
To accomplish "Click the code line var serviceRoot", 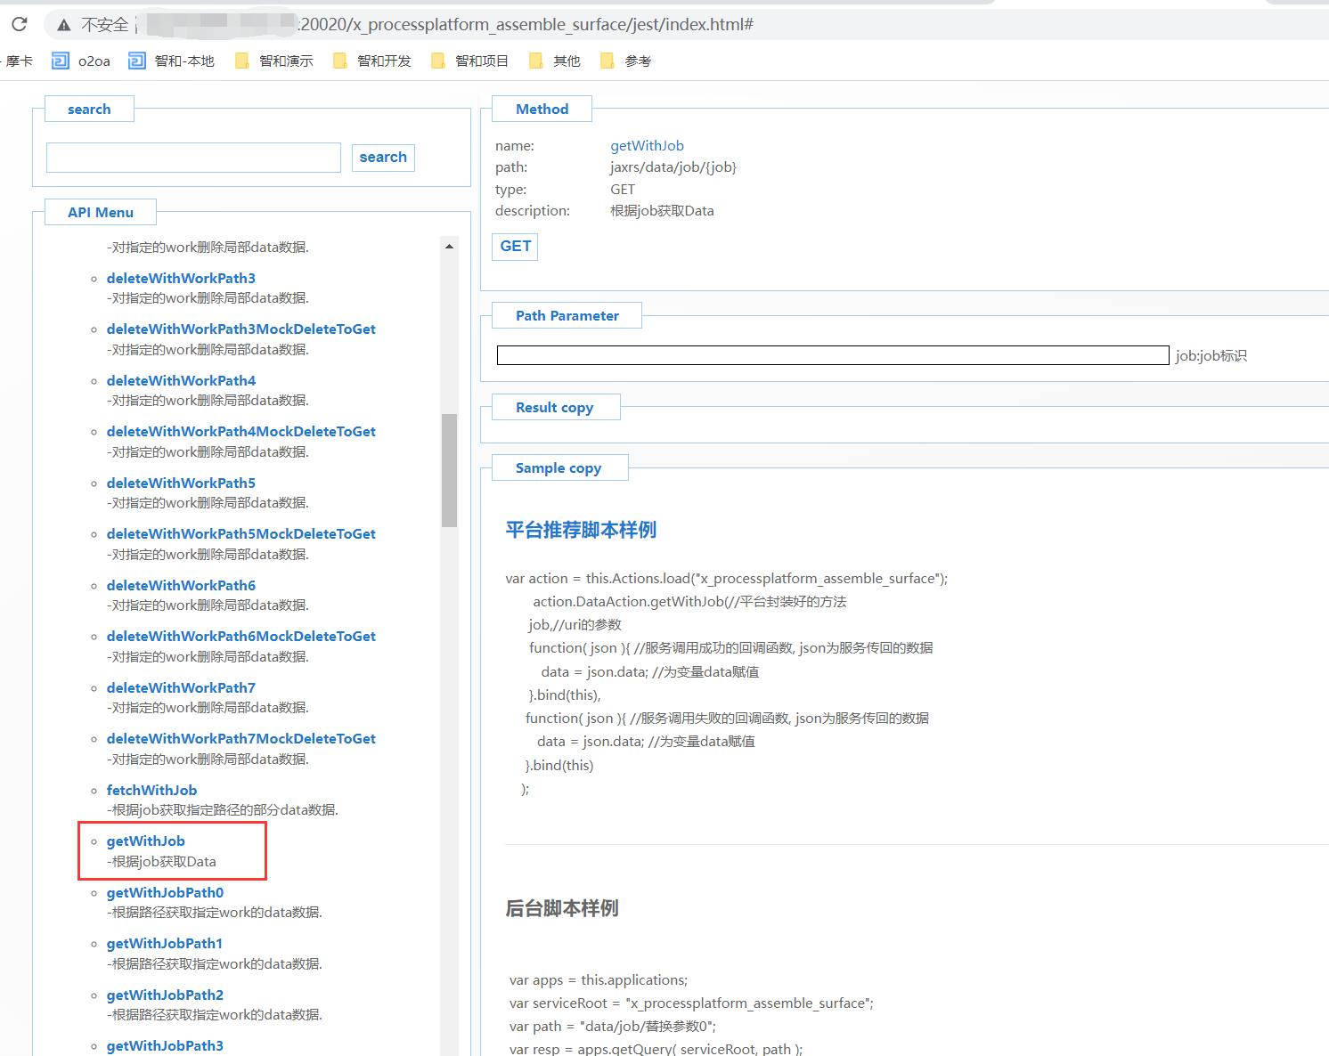I will [691, 1003].
